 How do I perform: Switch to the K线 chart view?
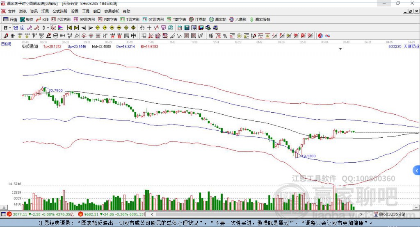[42, 20]
